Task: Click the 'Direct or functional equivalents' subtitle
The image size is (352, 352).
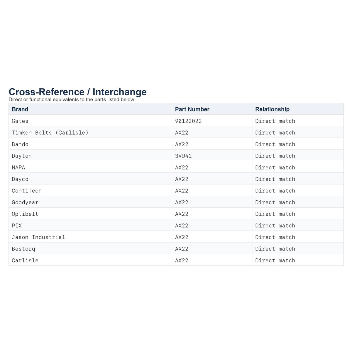Action: pyautogui.click(x=72, y=99)
